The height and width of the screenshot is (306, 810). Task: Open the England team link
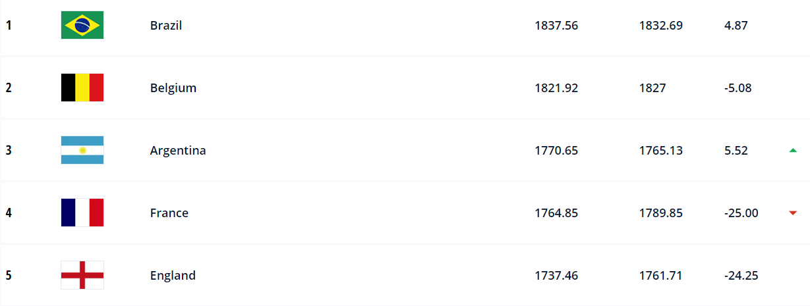point(173,276)
